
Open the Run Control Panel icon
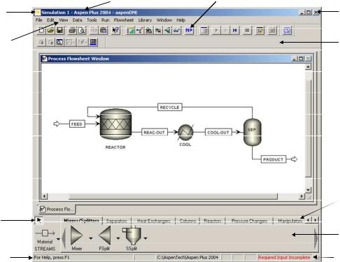[x=260, y=31]
